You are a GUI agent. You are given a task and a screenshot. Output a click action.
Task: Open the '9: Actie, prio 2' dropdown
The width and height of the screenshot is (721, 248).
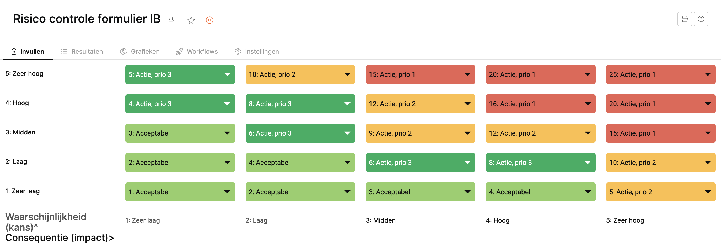(x=420, y=133)
